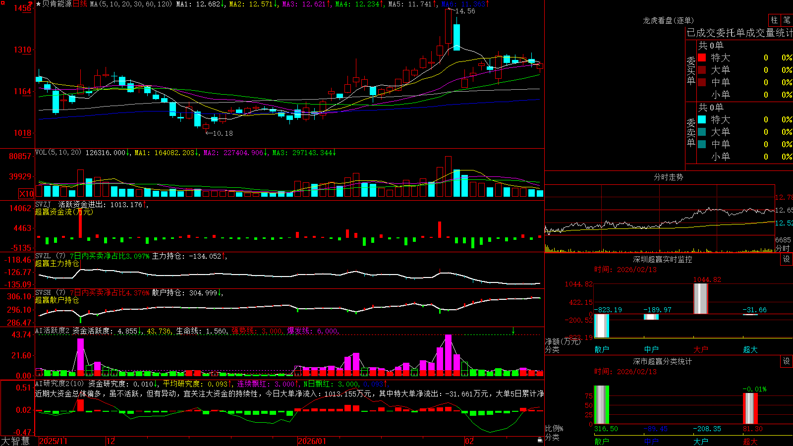Click the teal 大单 swatch under 委卖单
The image size is (793, 446).
702,132
